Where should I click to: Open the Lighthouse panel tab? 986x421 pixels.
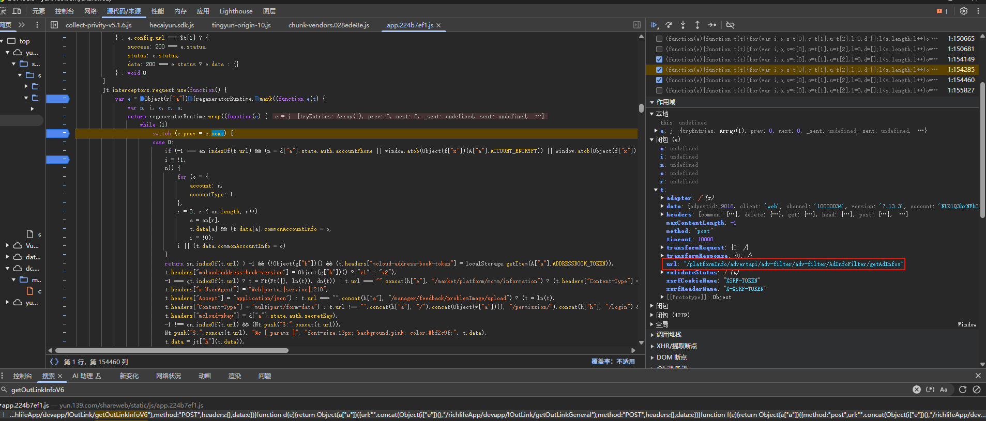click(x=236, y=11)
